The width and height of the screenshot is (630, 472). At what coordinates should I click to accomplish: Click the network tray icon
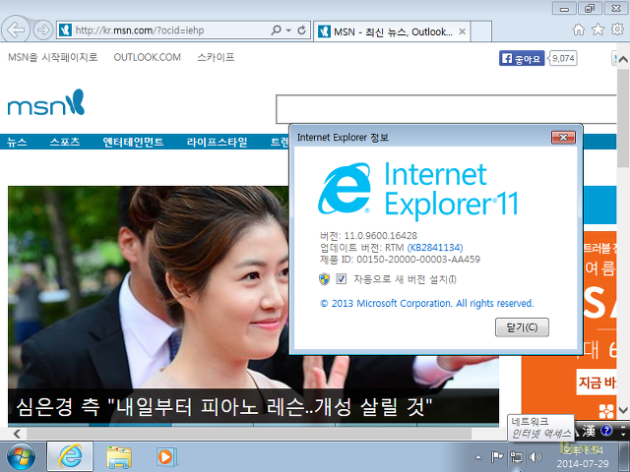(x=516, y=456)
